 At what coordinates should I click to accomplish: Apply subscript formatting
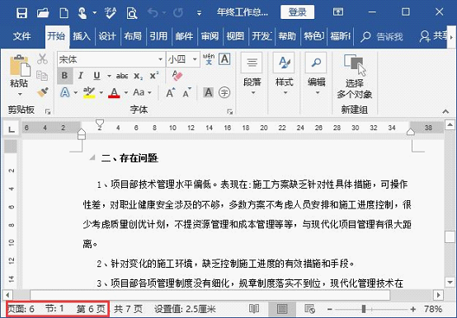[138, 76]
